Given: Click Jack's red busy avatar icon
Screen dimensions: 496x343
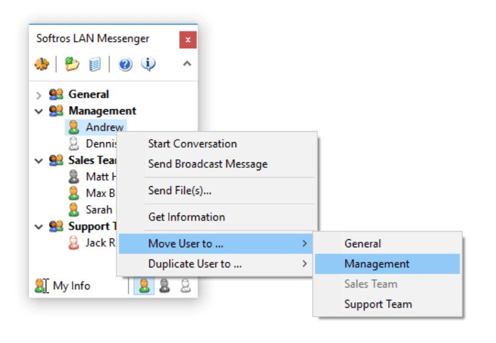Looking at the screenshot, I should 74,243.
